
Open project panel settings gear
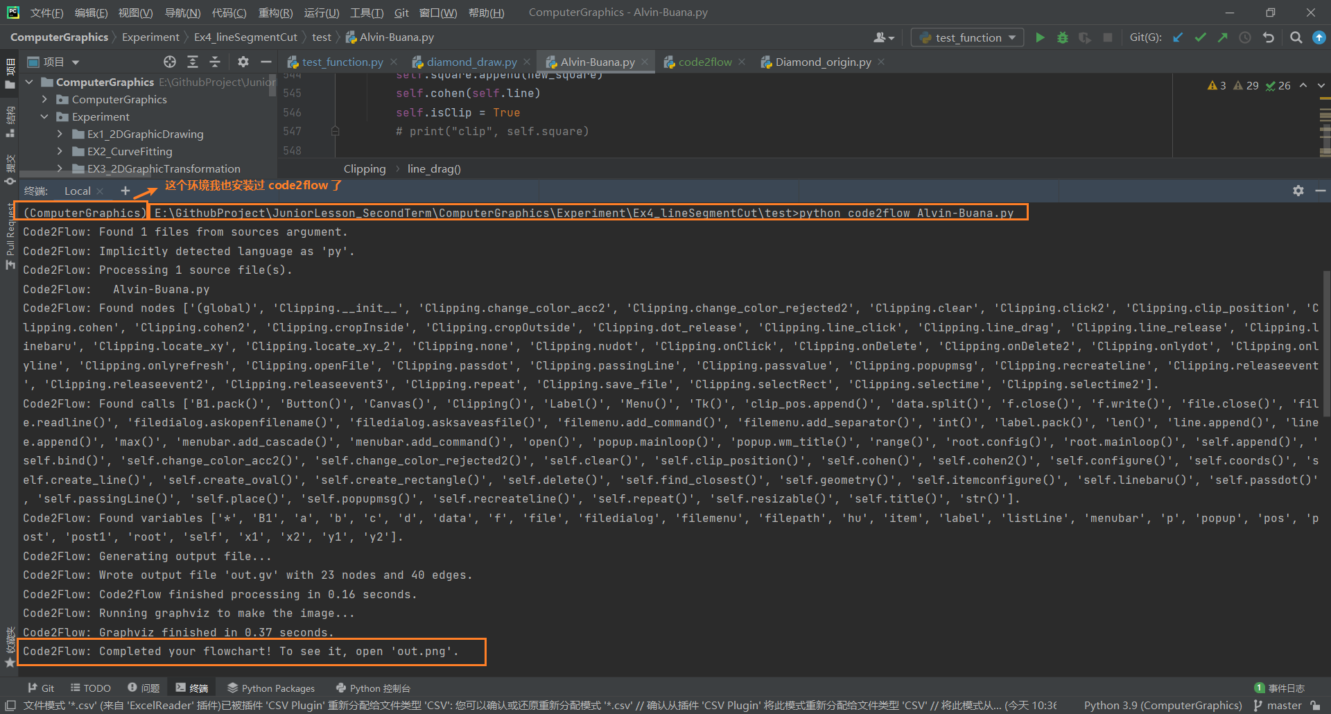(x=243, y=62)
